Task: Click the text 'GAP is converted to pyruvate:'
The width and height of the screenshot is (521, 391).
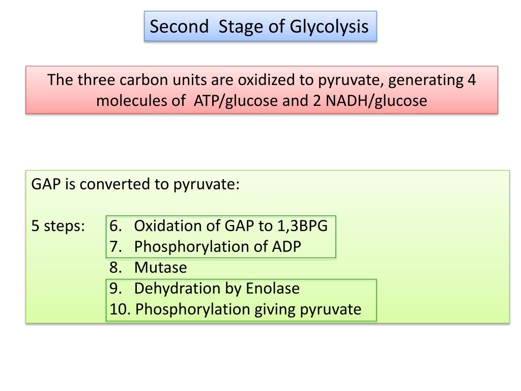Action: [135, 184]
